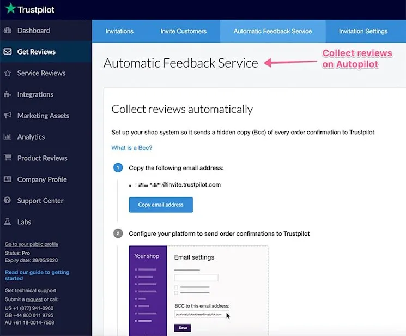Click the Dashboard gauge icon

tap(8, 31)
